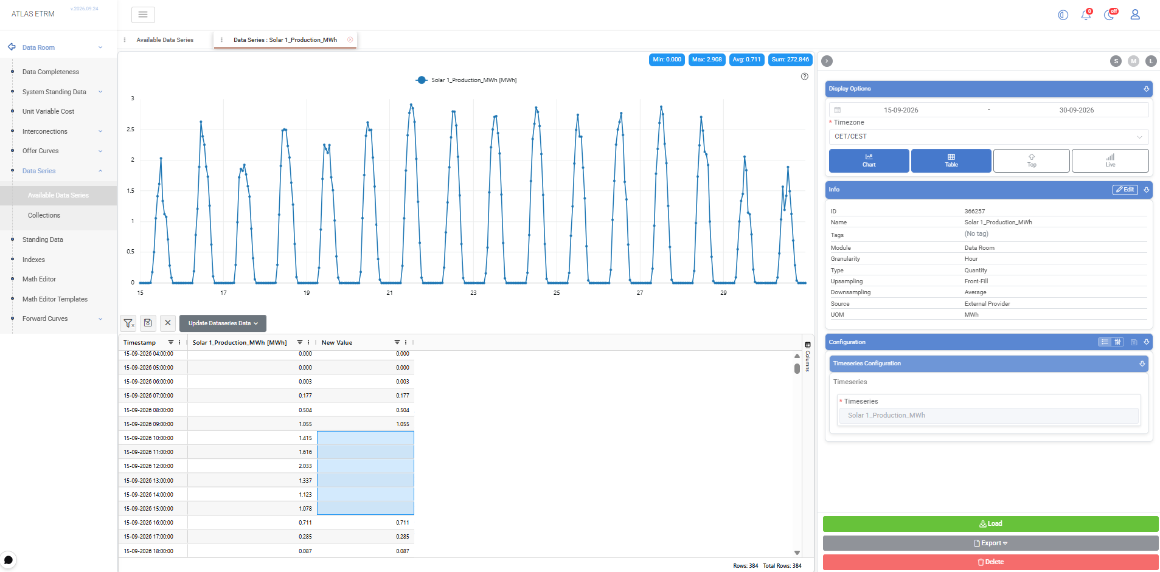This screenshot has width=1160, height=572.
Task: Filter the New Value column
Action: pos(397,343)
